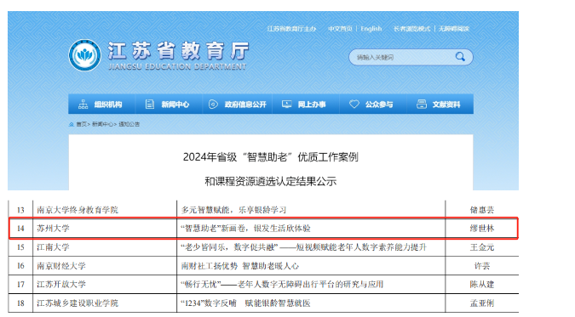This screenshot has width=575, height=317.
Task: Select row number 15
Action: click(20, 247)
